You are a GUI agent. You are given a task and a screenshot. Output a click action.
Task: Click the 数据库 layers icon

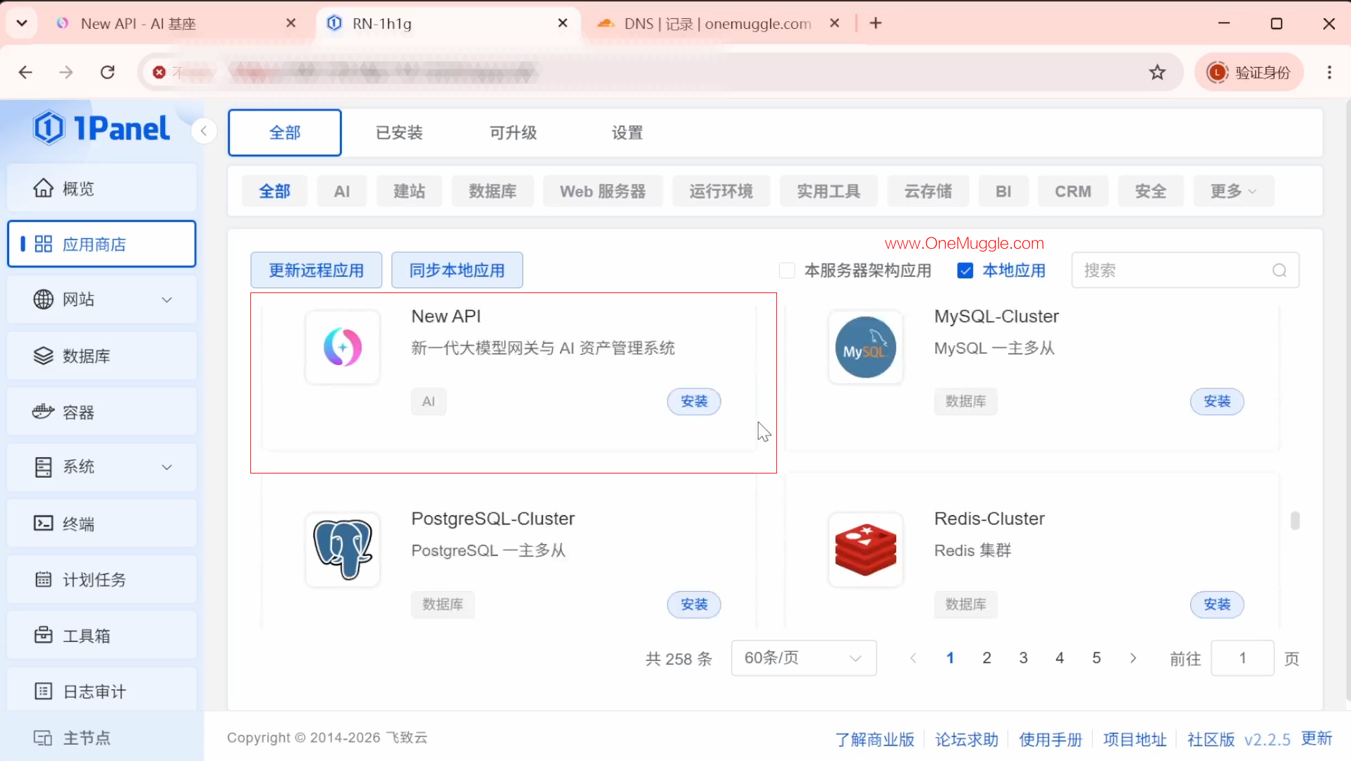pos(43,356)
